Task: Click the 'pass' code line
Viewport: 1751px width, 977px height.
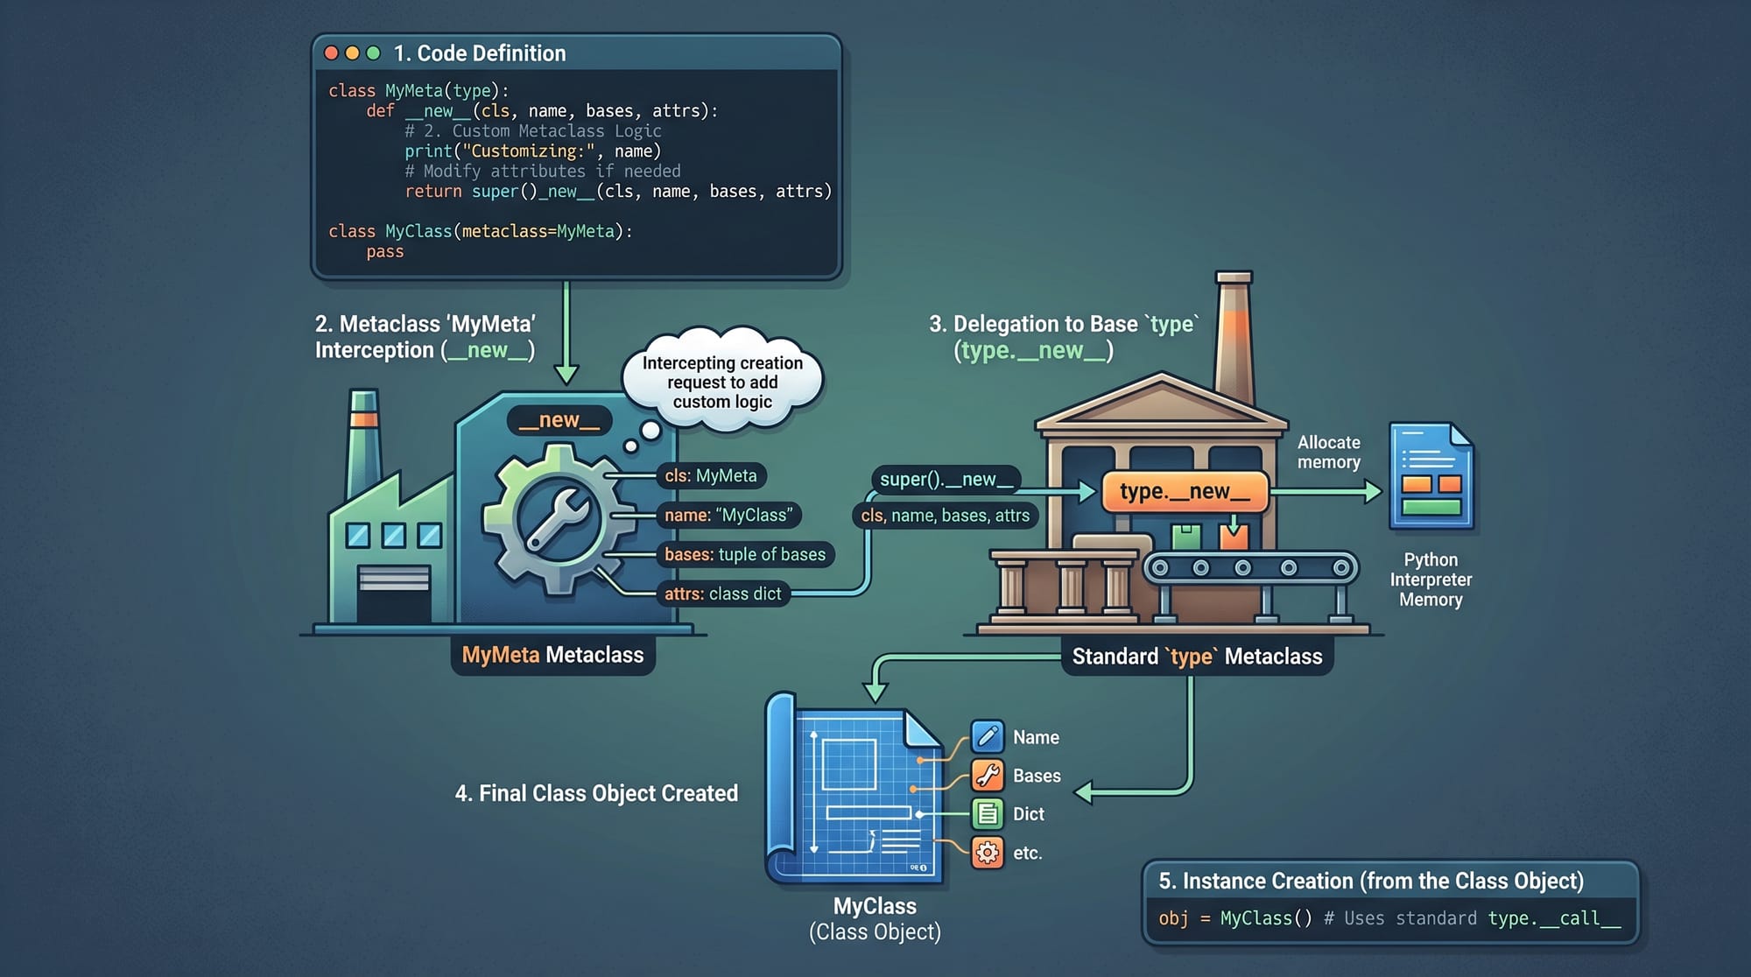Action: (x=385, y=251)
